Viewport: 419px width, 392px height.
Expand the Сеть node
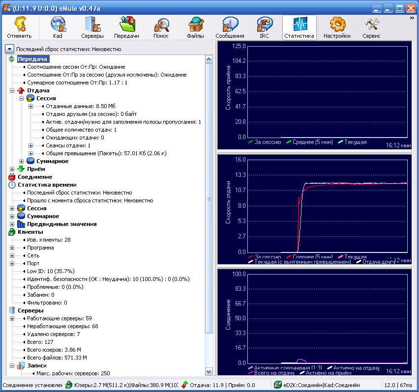[12, 255]
